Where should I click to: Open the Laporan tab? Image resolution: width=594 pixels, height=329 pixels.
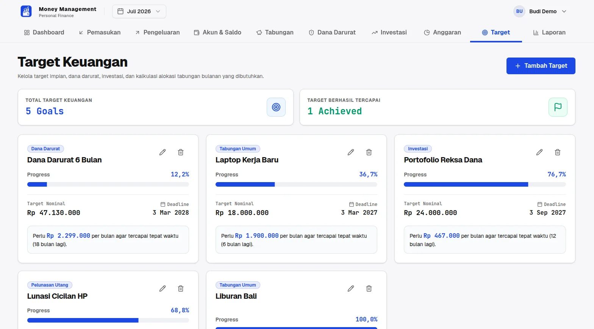click(549, 33)
